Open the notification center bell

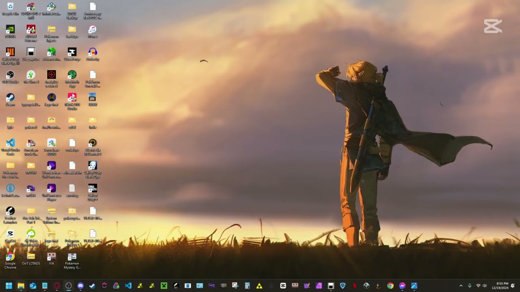pos(513,286)
